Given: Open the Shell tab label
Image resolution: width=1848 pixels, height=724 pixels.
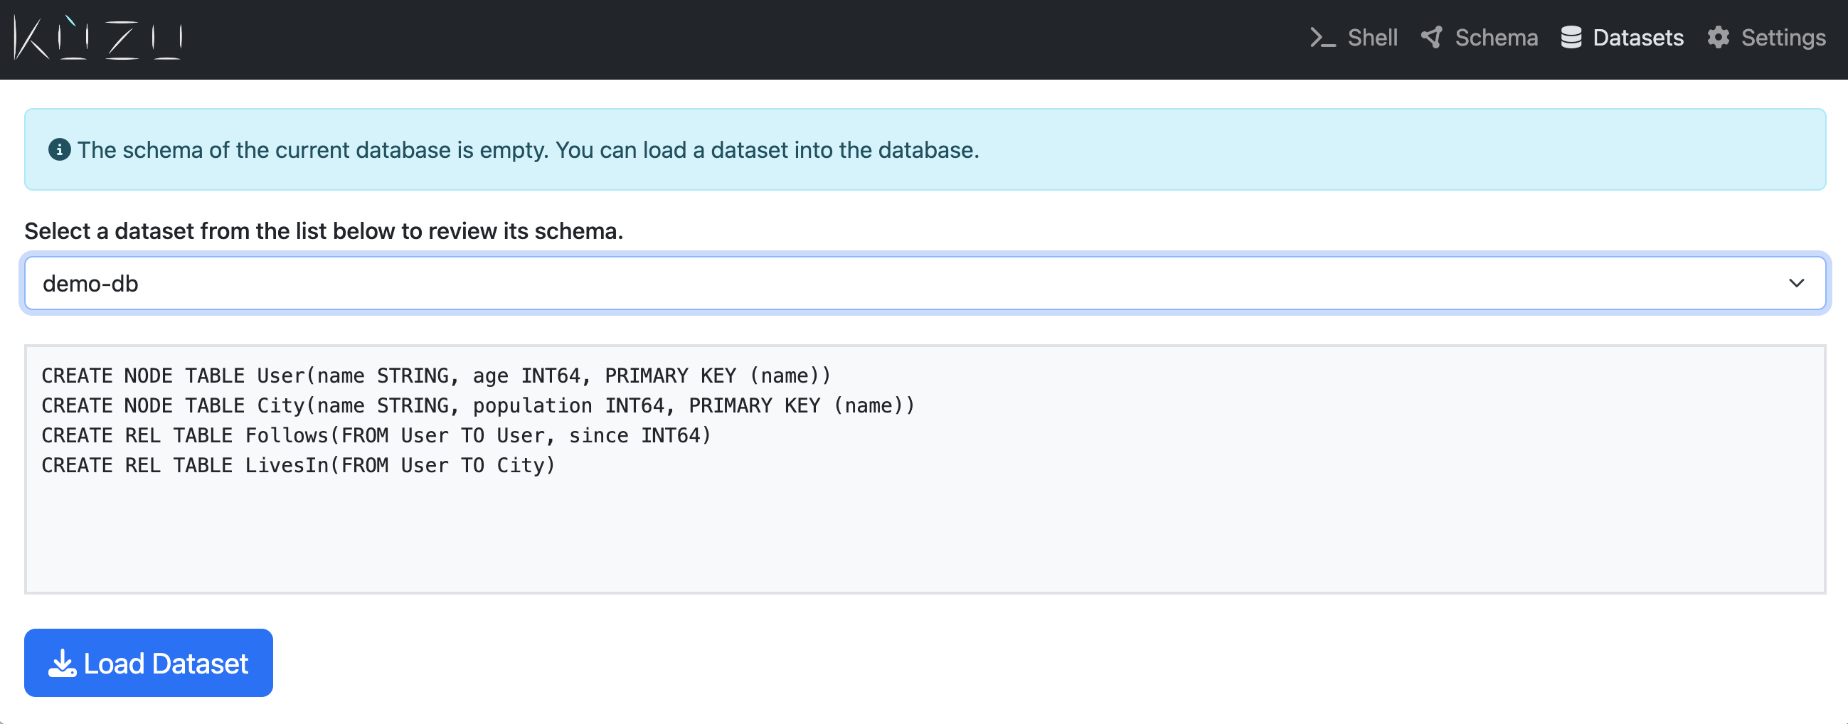Looking at the screenshot, I should tap(1371, 37).
